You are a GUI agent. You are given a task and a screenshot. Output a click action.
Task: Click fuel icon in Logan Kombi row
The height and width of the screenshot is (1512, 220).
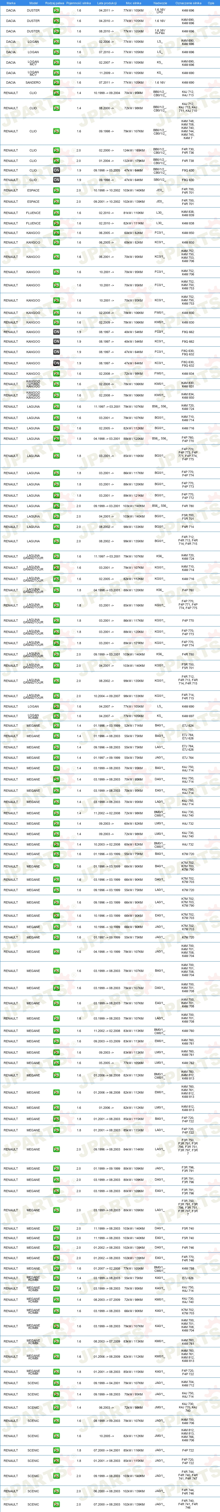point(56,716)
